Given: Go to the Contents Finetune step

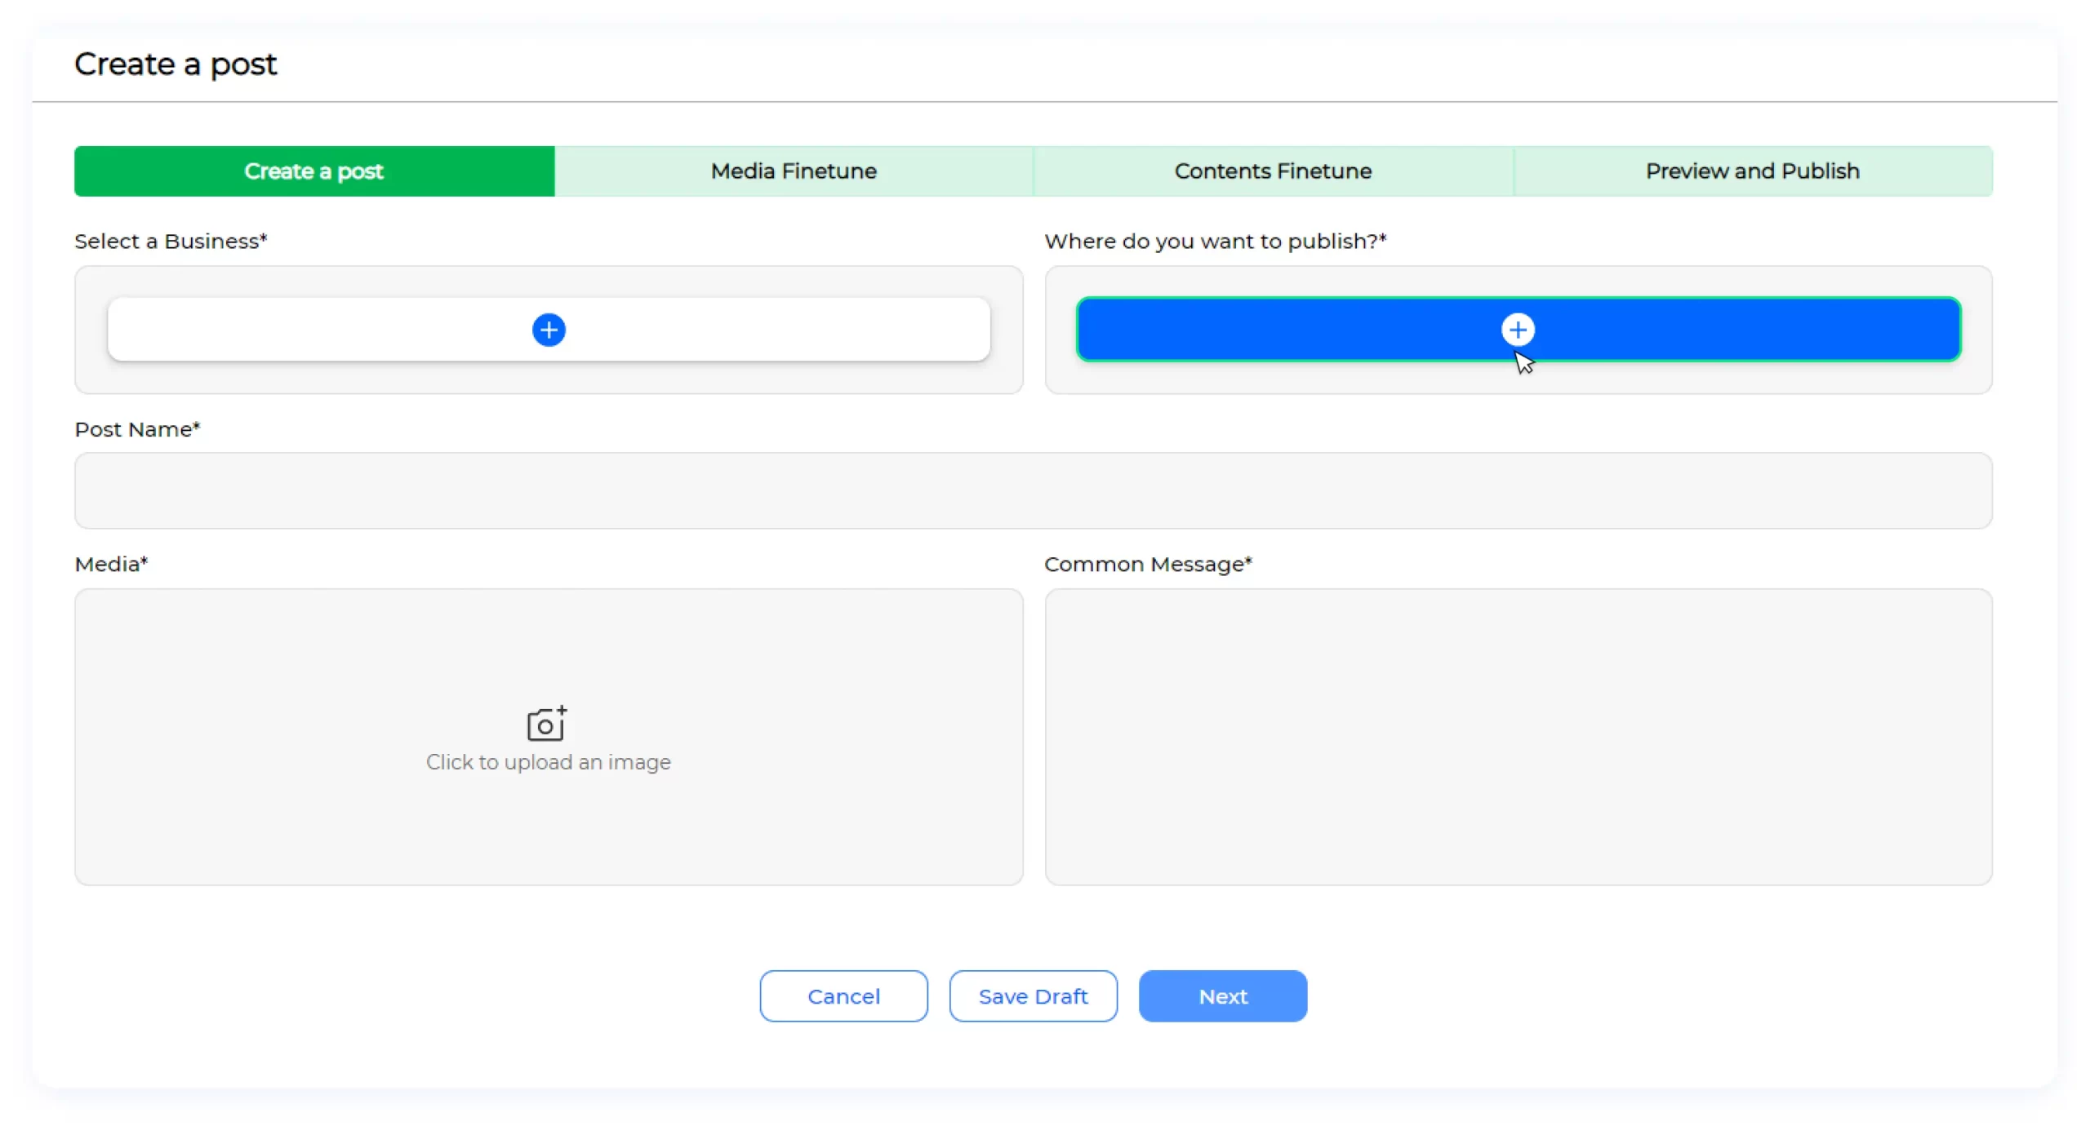Looking at the screenshot, I should pos(1273,171).
